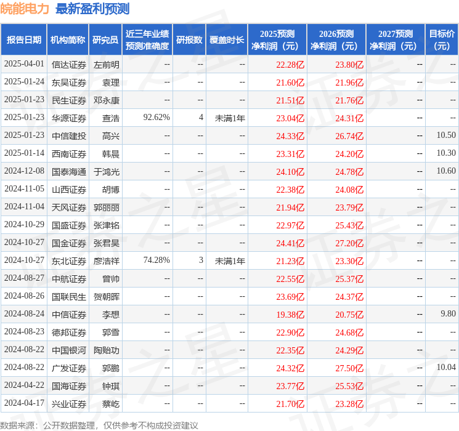Screen dimensions: 459x431
Task: Select the 信达证券 institution cell
Action: point(69,65)
